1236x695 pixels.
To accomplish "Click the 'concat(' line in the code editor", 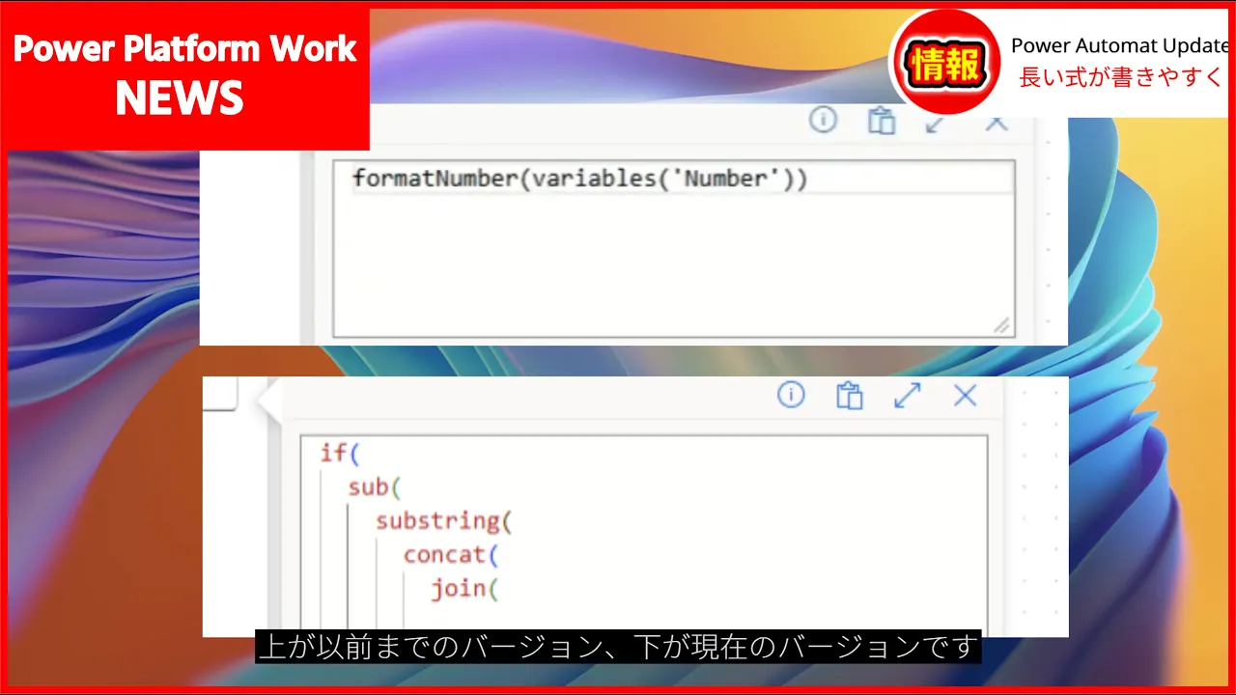I will 450,555.
